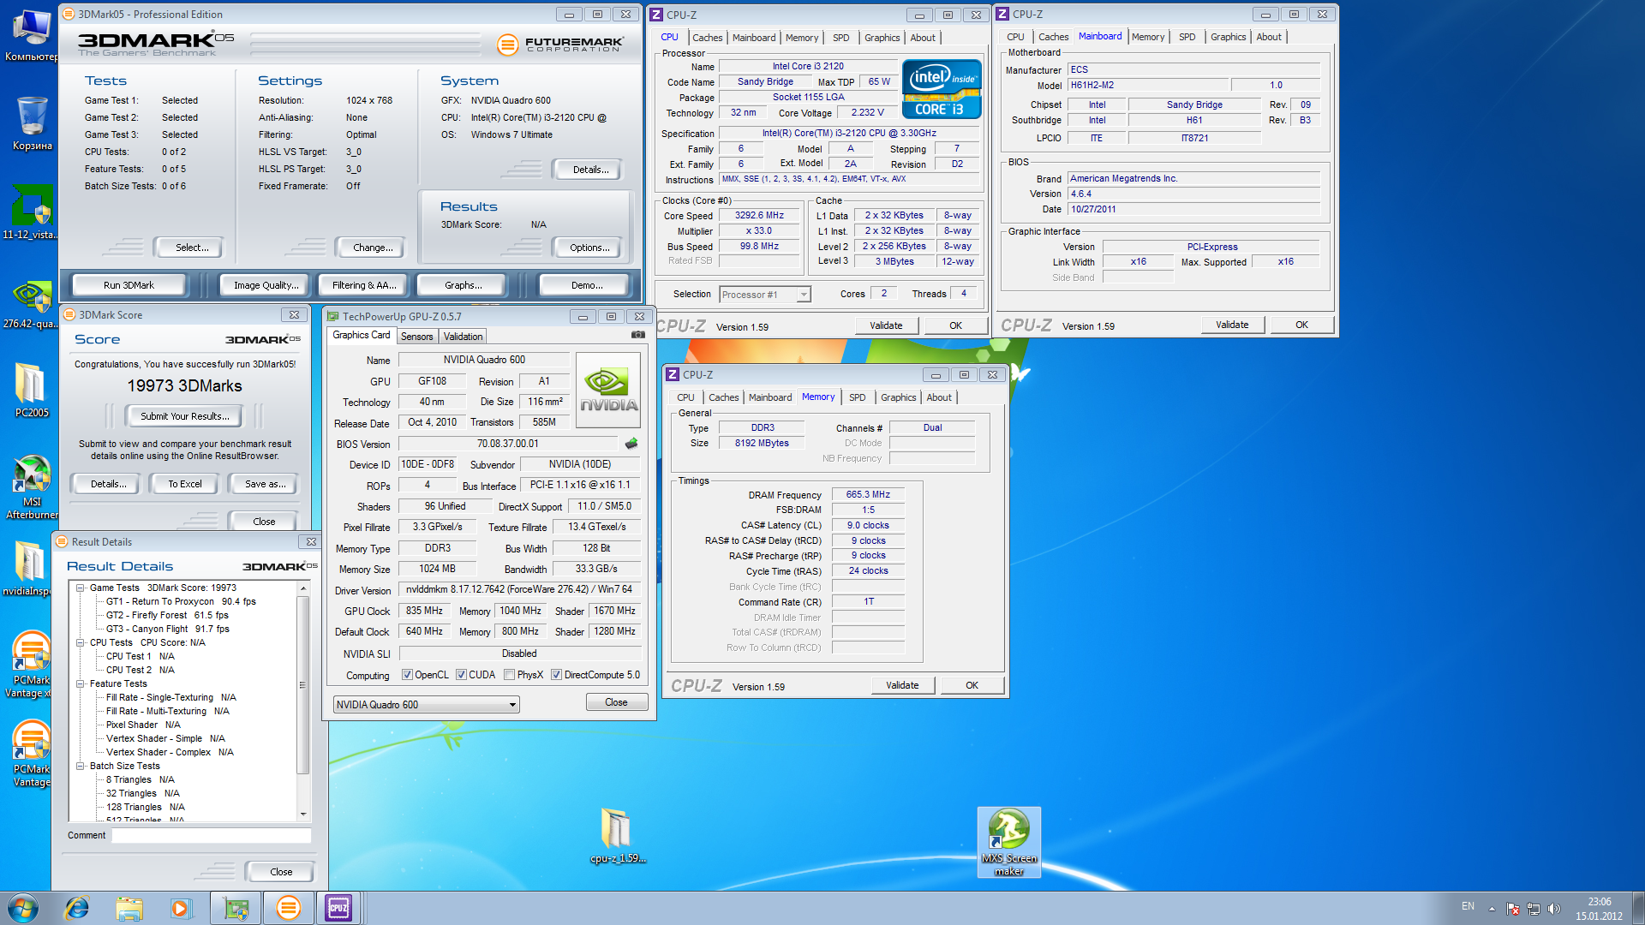Viewport: 1645px width, 925px height.
Task: Collapse Feature Tests tree node
Action: tap(81, 684)
